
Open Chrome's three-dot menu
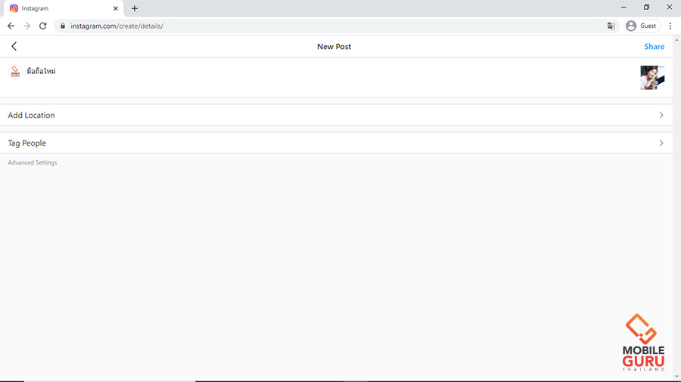click(x=670, y=26)
